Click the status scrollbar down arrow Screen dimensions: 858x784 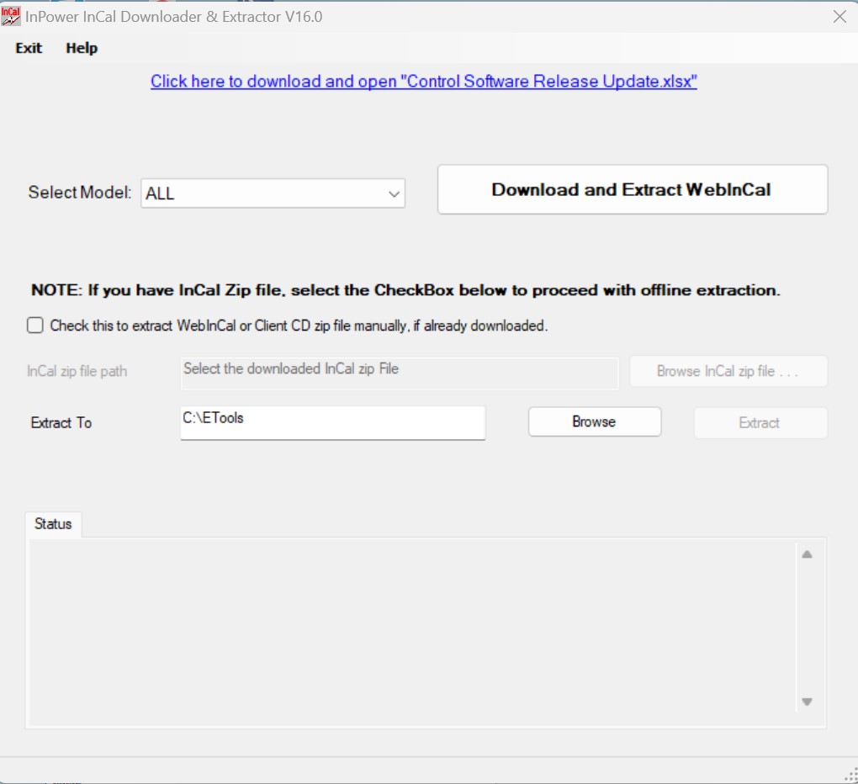807,702
